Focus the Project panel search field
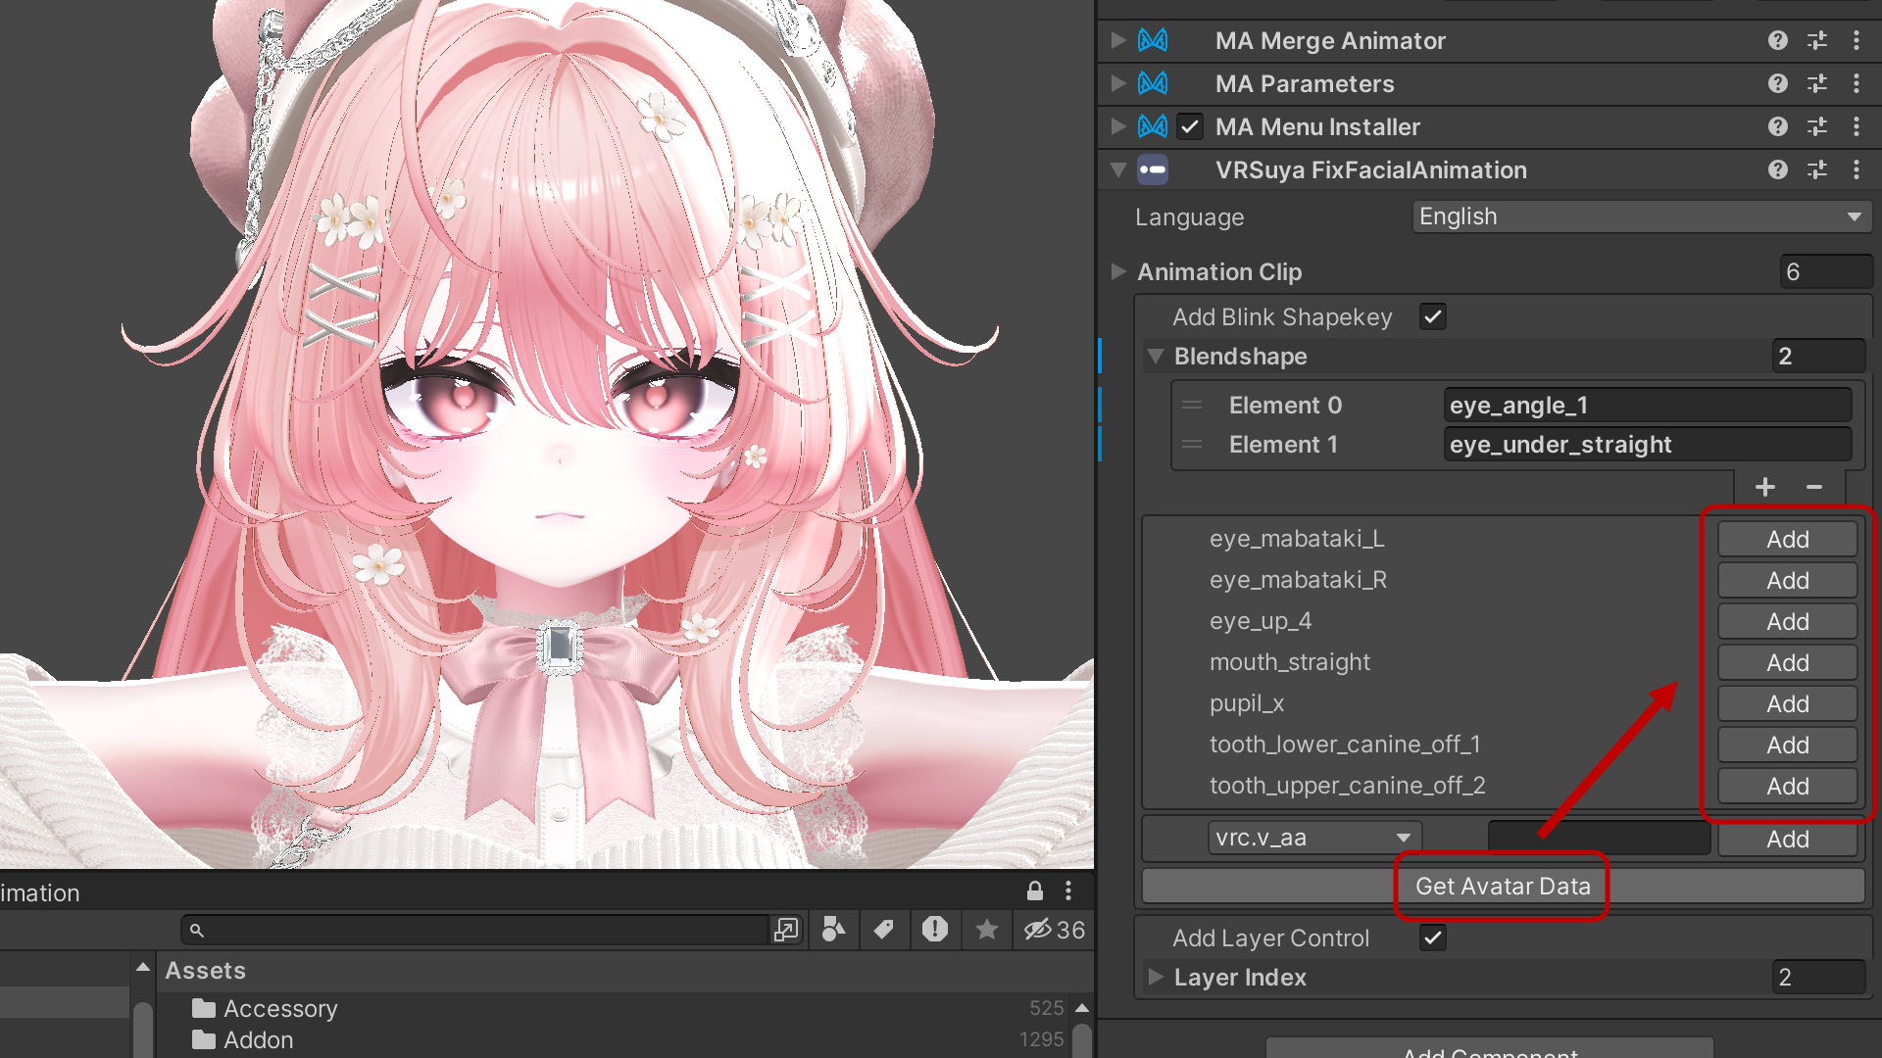This screenshot has height=1058, width=1882. click(x=474, y=930)
